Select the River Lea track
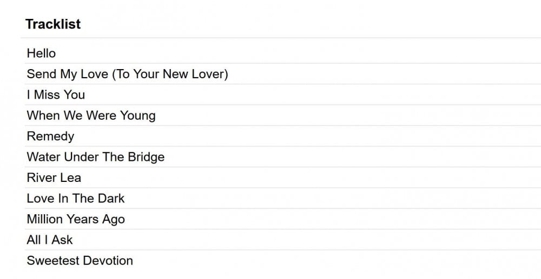Image resolution: width=541 pixels, height=279 pixels. point(54,178)
